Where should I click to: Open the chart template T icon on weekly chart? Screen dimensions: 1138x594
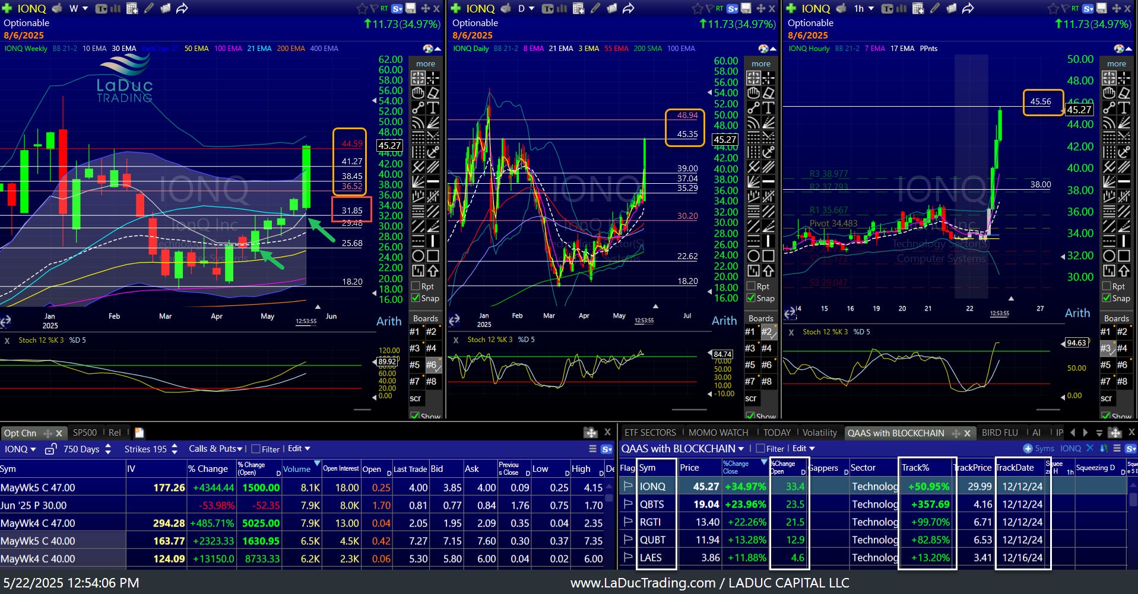pos(101,8)
